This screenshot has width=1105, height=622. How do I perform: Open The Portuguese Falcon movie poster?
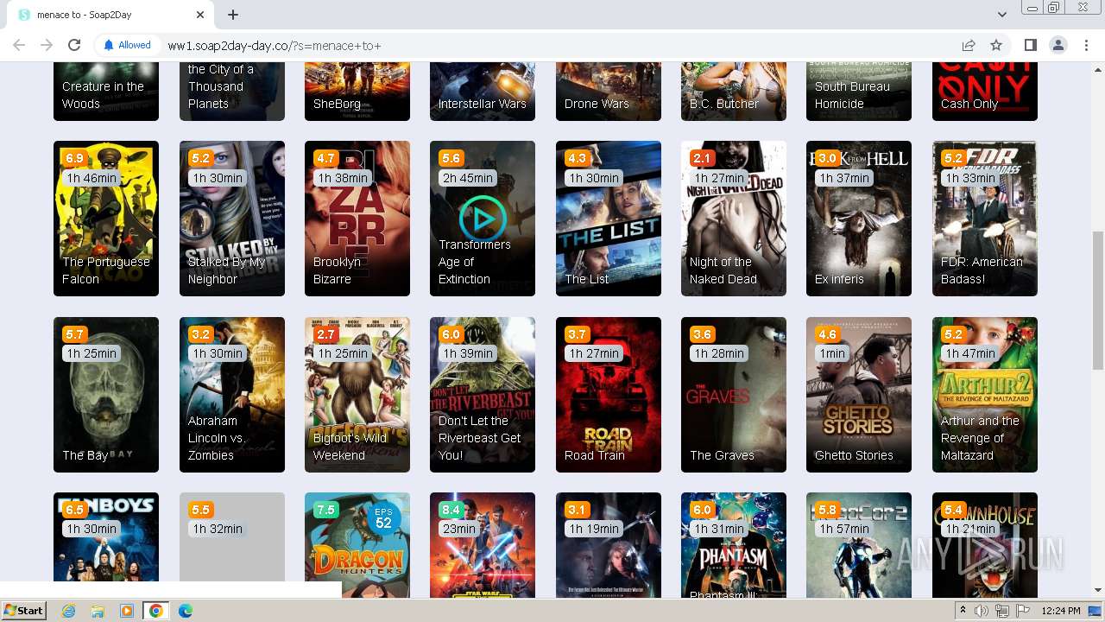[106, 219]
